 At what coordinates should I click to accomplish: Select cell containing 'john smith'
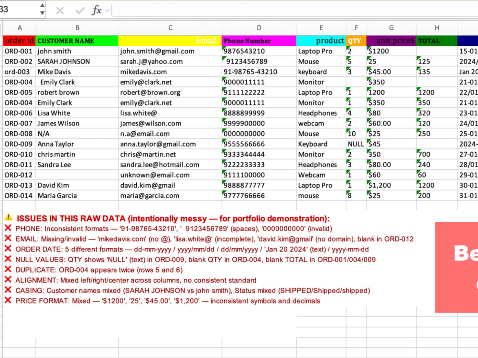pos(77,51)
